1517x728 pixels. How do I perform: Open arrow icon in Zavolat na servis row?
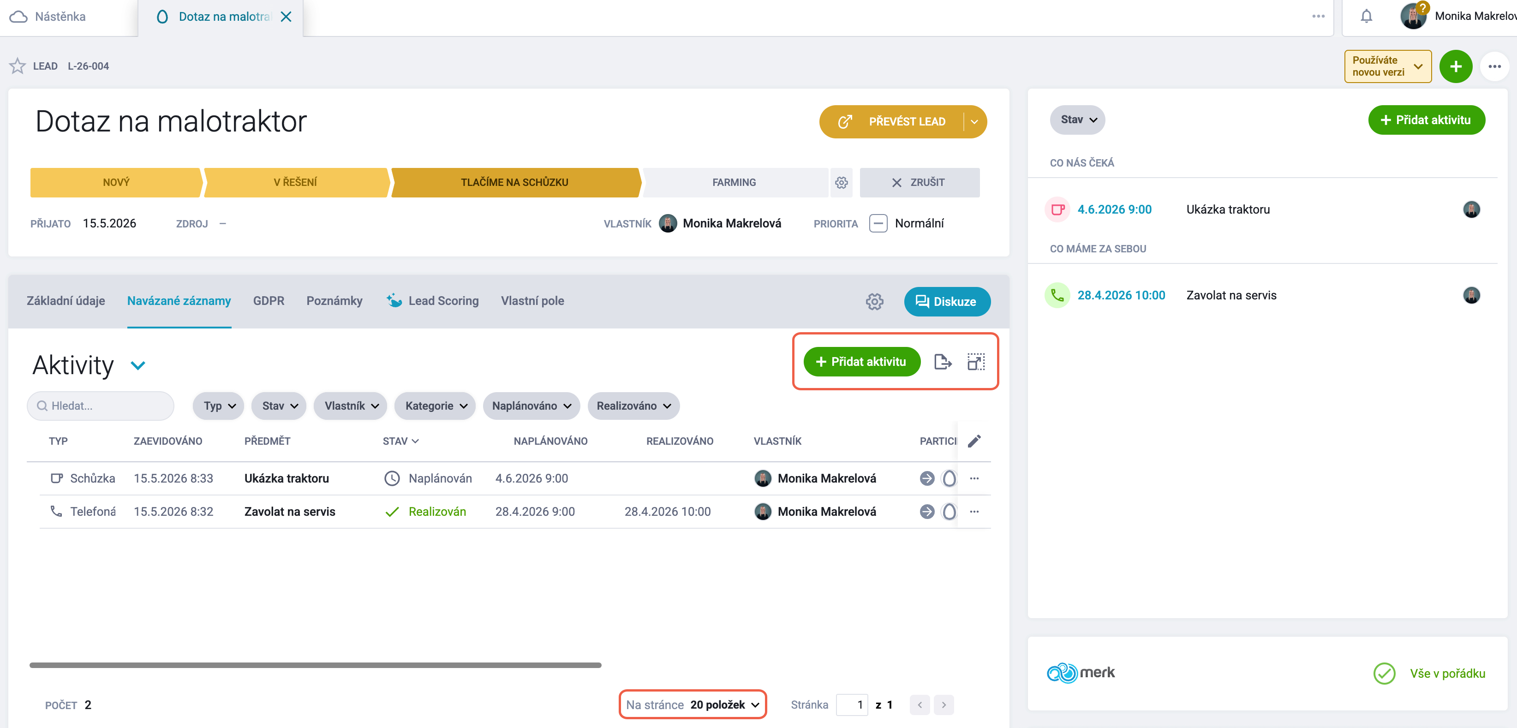tap(926, 512)
